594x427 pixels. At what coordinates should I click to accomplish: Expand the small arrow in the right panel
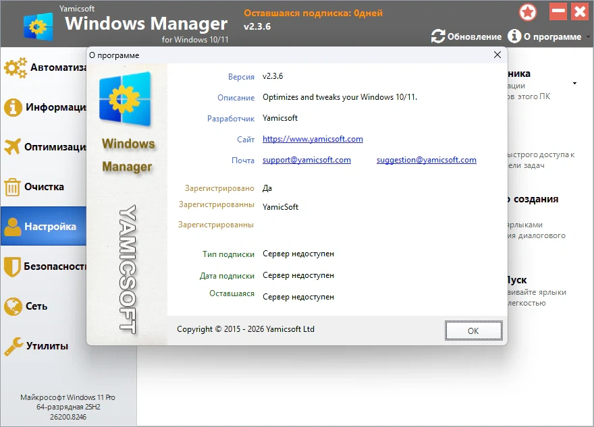coord(574,83)
